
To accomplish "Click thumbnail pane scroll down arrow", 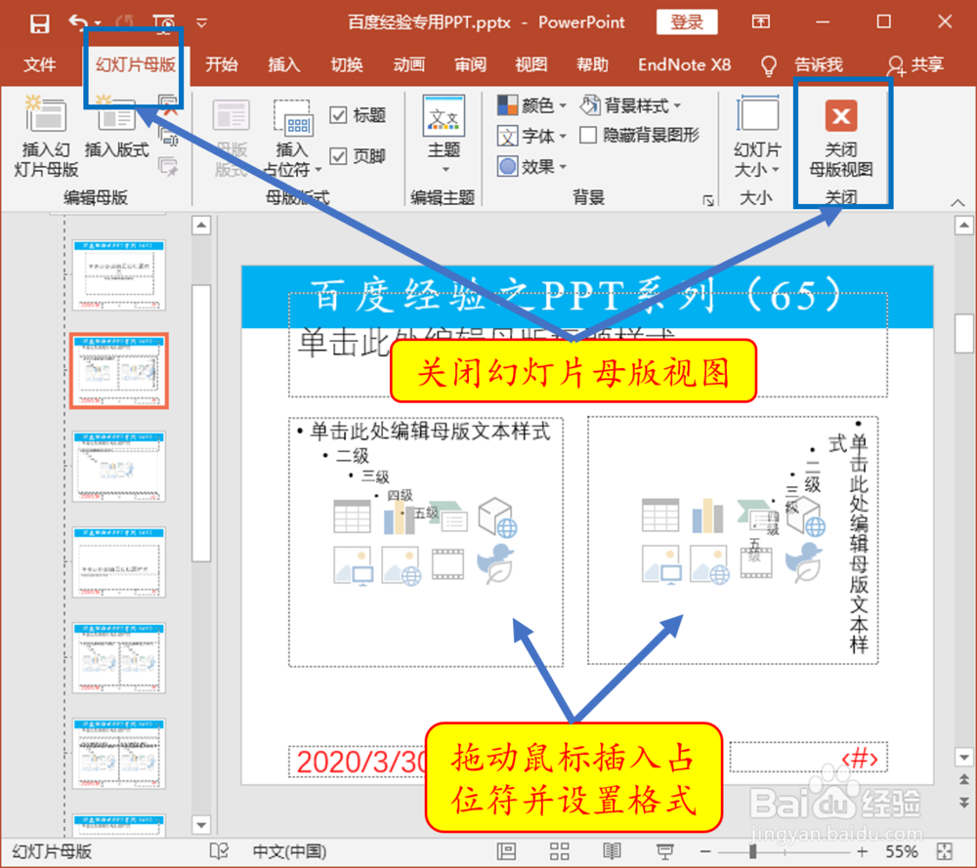I will pyautogui.click(x=200, y=825).
